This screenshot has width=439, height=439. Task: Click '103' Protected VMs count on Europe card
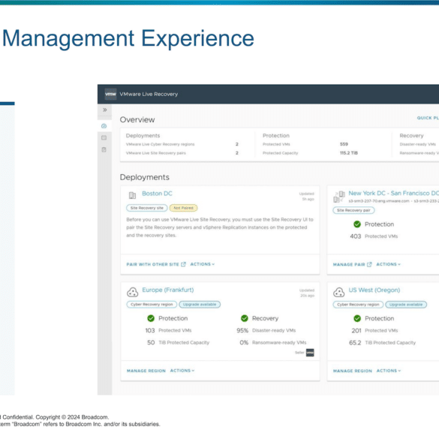(150, 330)
